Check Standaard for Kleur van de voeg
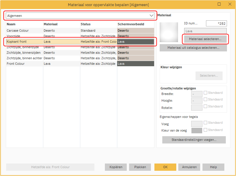 tap(205, 130)
